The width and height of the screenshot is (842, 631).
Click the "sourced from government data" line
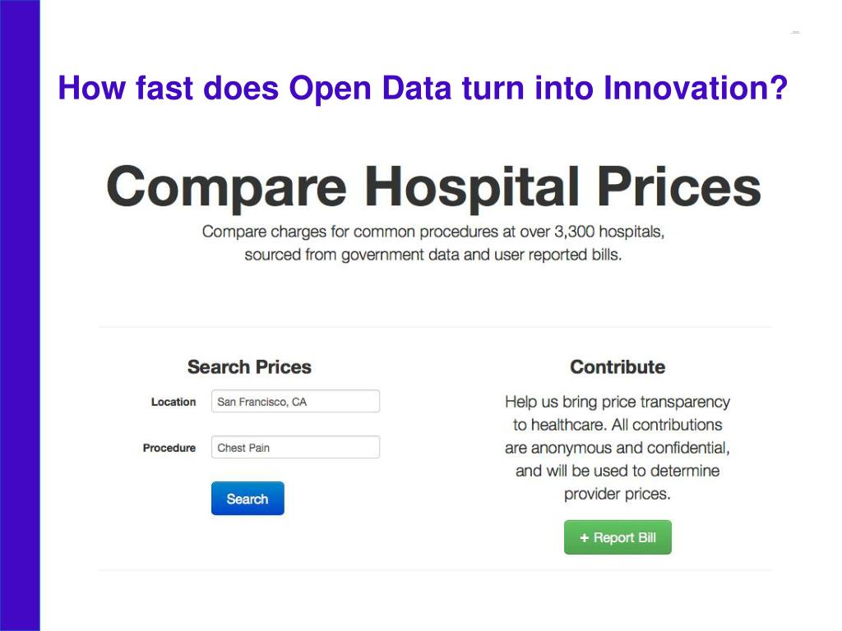433,255
